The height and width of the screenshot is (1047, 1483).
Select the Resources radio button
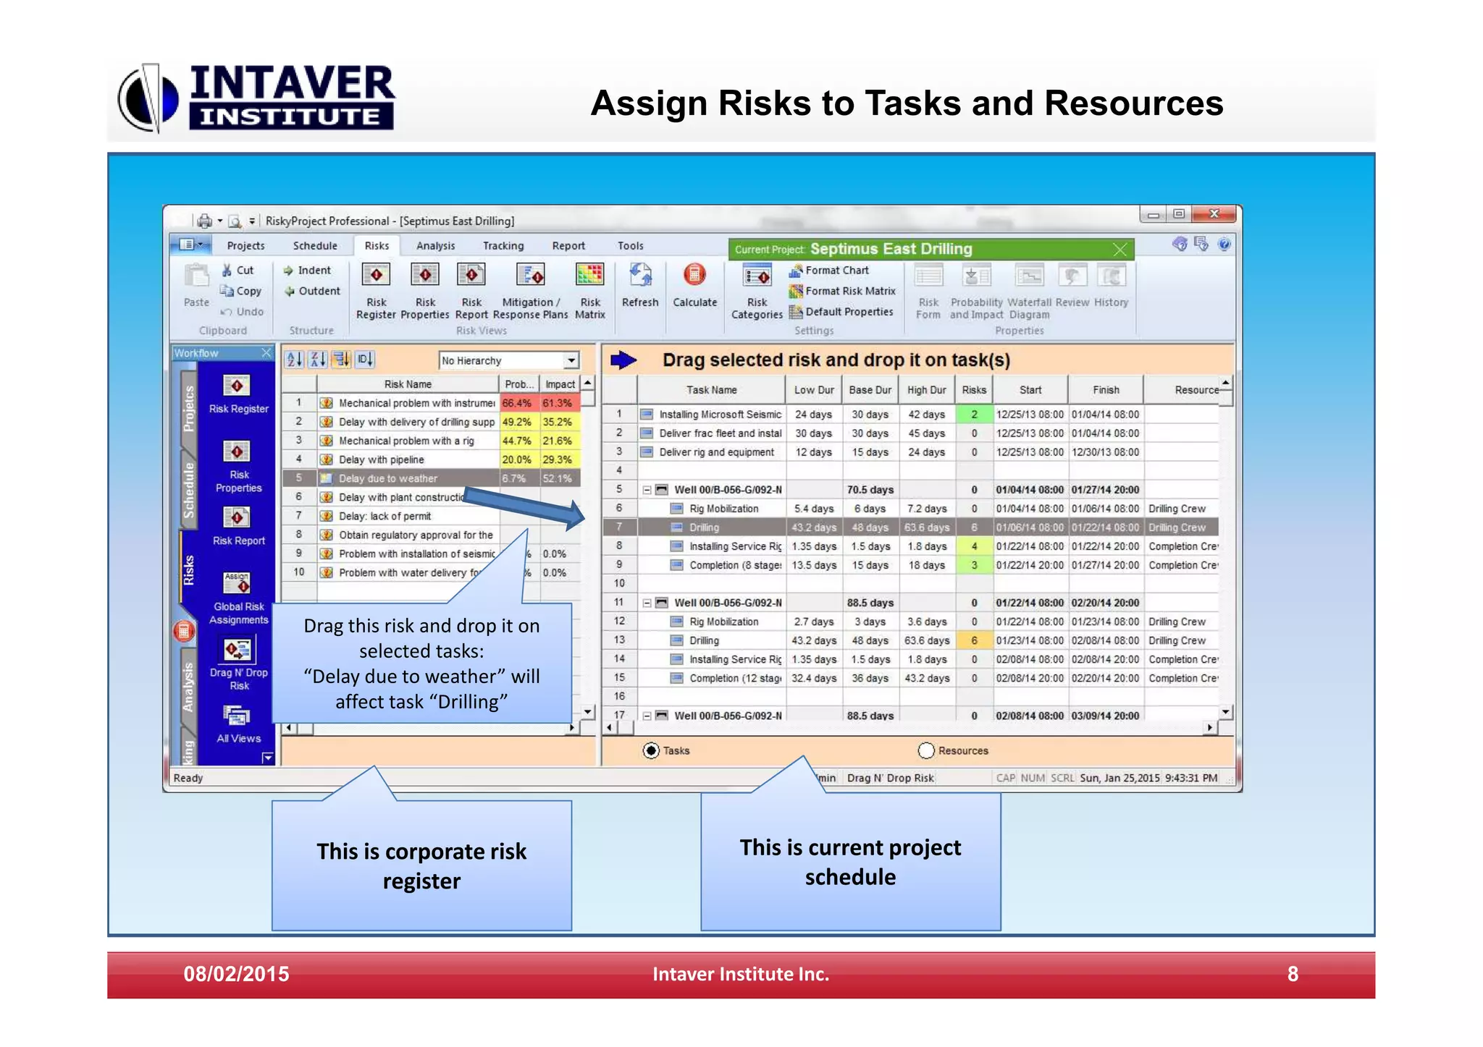[925, 750]
